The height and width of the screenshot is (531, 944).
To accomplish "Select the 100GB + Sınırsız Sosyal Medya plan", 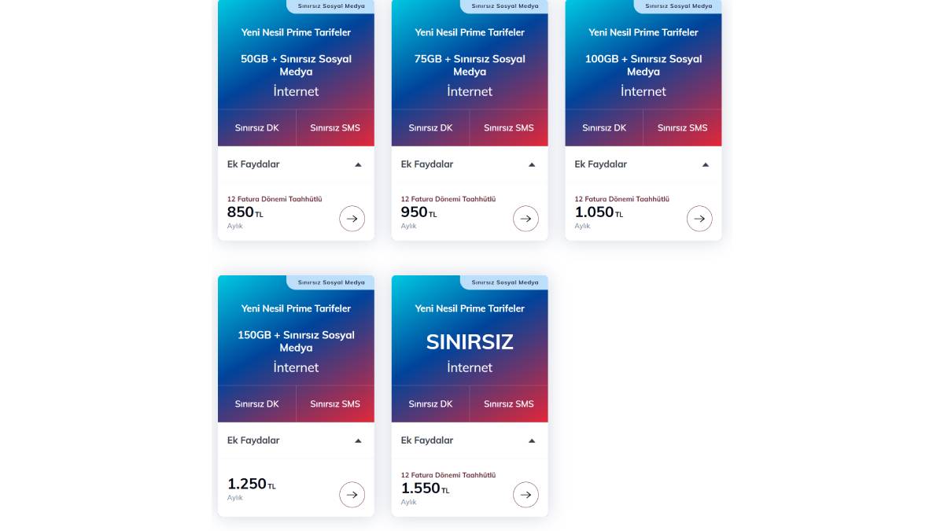I will coord(643,65).
